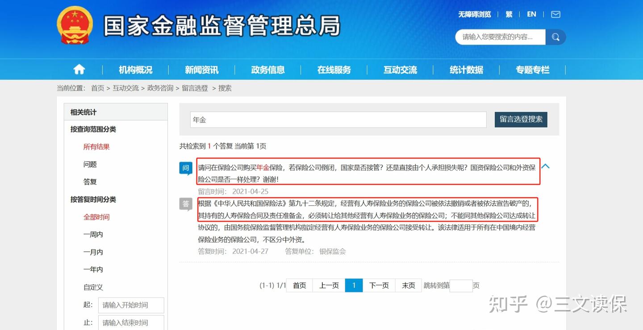The width and height of the screenshot is (643, 330).
Task: Select the 所有结果 filter
Action: click(96, 147)
